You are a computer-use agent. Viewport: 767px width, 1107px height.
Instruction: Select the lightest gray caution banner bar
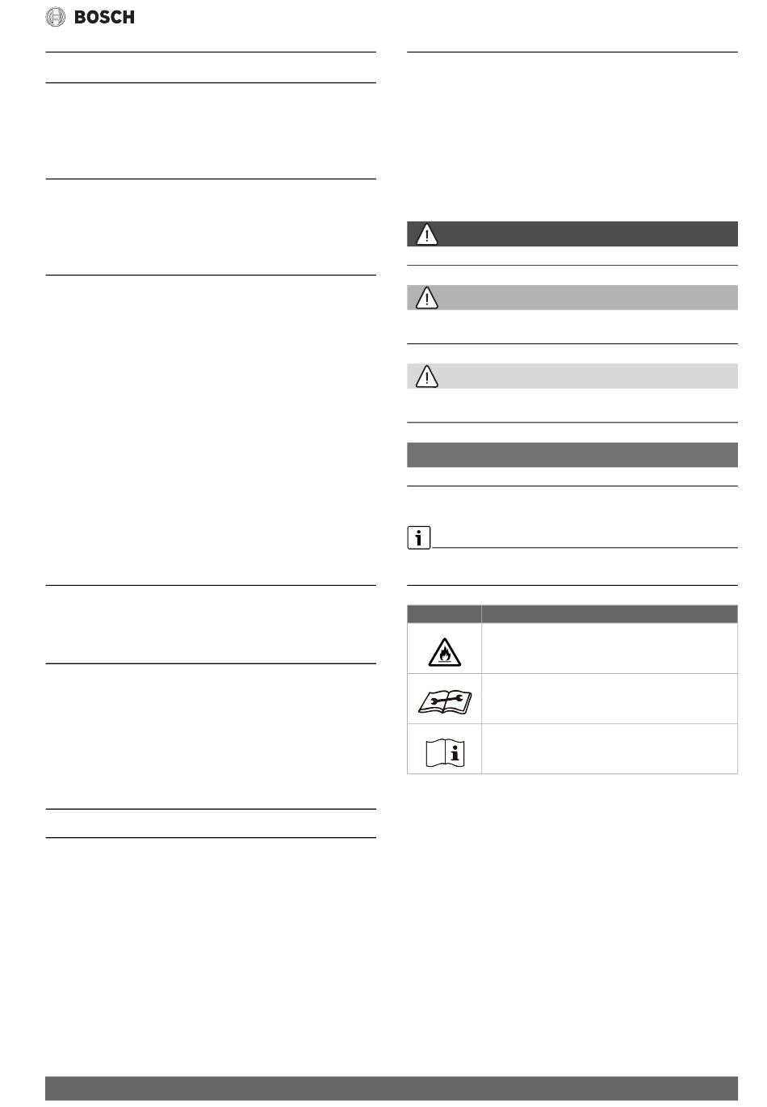572,376
